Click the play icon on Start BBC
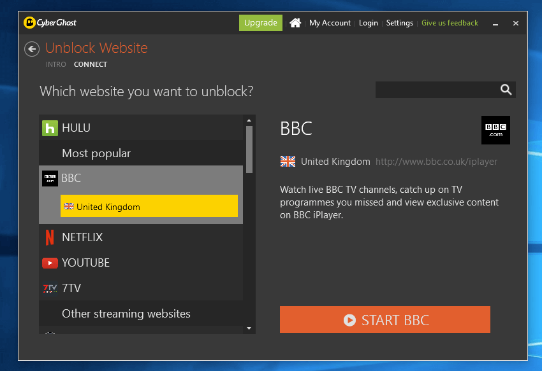The height and width of the screenshot is (371, 542). (x=349, y=320)
